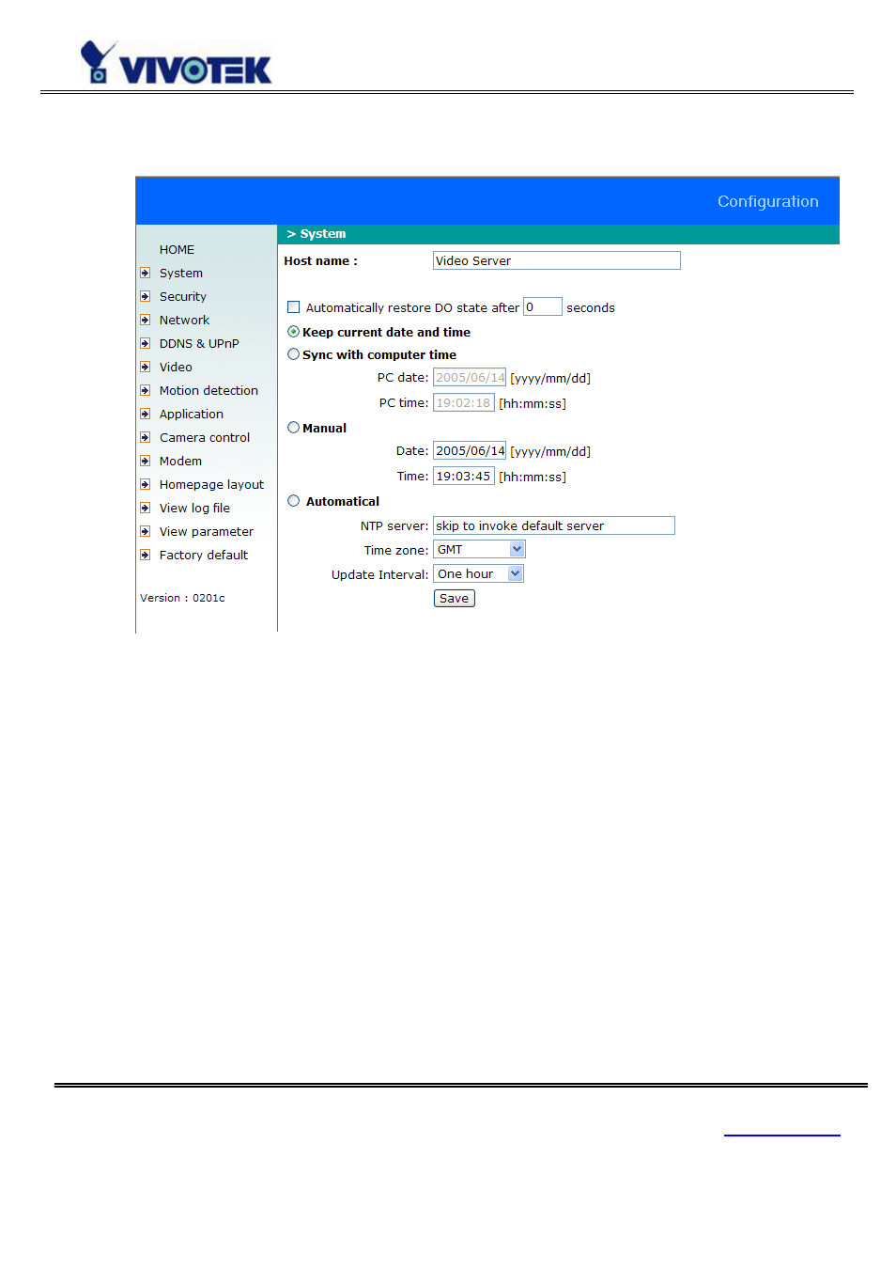The width and height of the screenshot is (896, 1269).
Task: Click the arrow icon beside Camera control
Action: pos(146,438)
